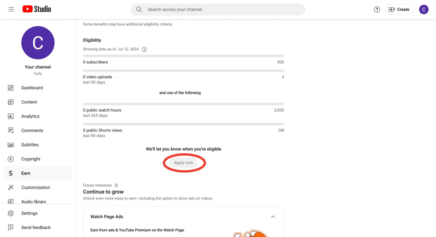Click the Create button
The image size is (436, 237).
399,9
